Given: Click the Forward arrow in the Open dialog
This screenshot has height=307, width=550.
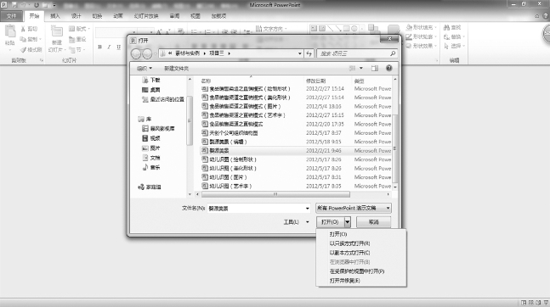Looking at the screenshot, I should point(147,53).
